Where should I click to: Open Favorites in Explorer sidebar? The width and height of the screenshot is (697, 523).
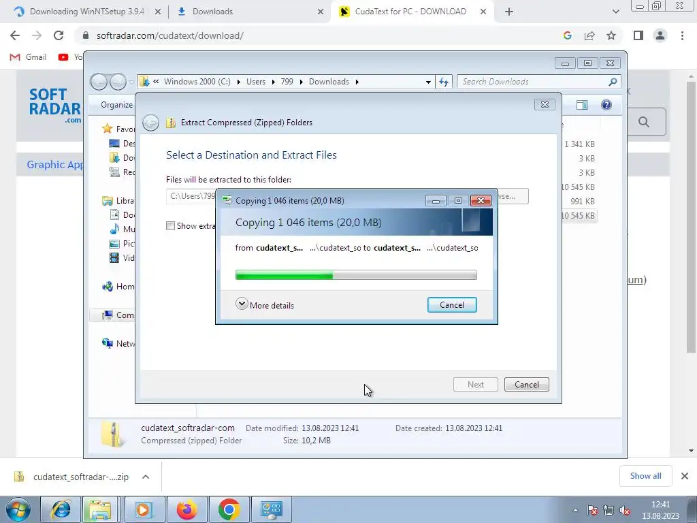click(118, 129)
